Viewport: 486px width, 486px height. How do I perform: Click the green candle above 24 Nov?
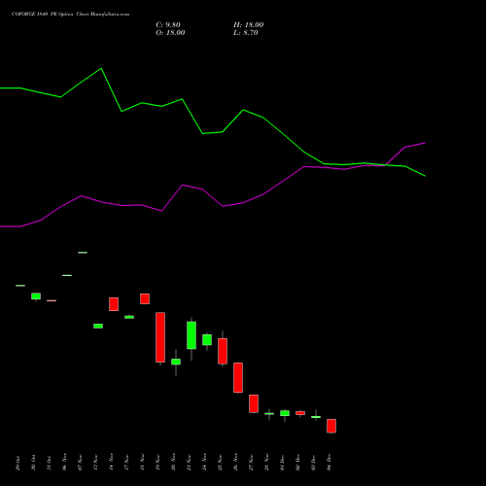[207, 340]
